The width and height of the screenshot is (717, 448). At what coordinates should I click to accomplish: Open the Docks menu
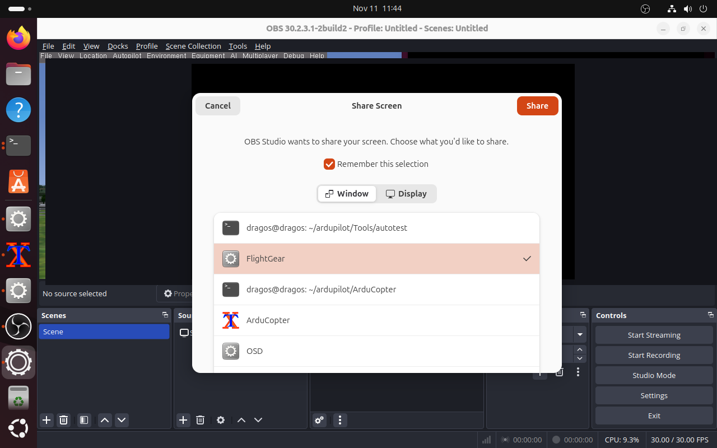pos(118,46)
